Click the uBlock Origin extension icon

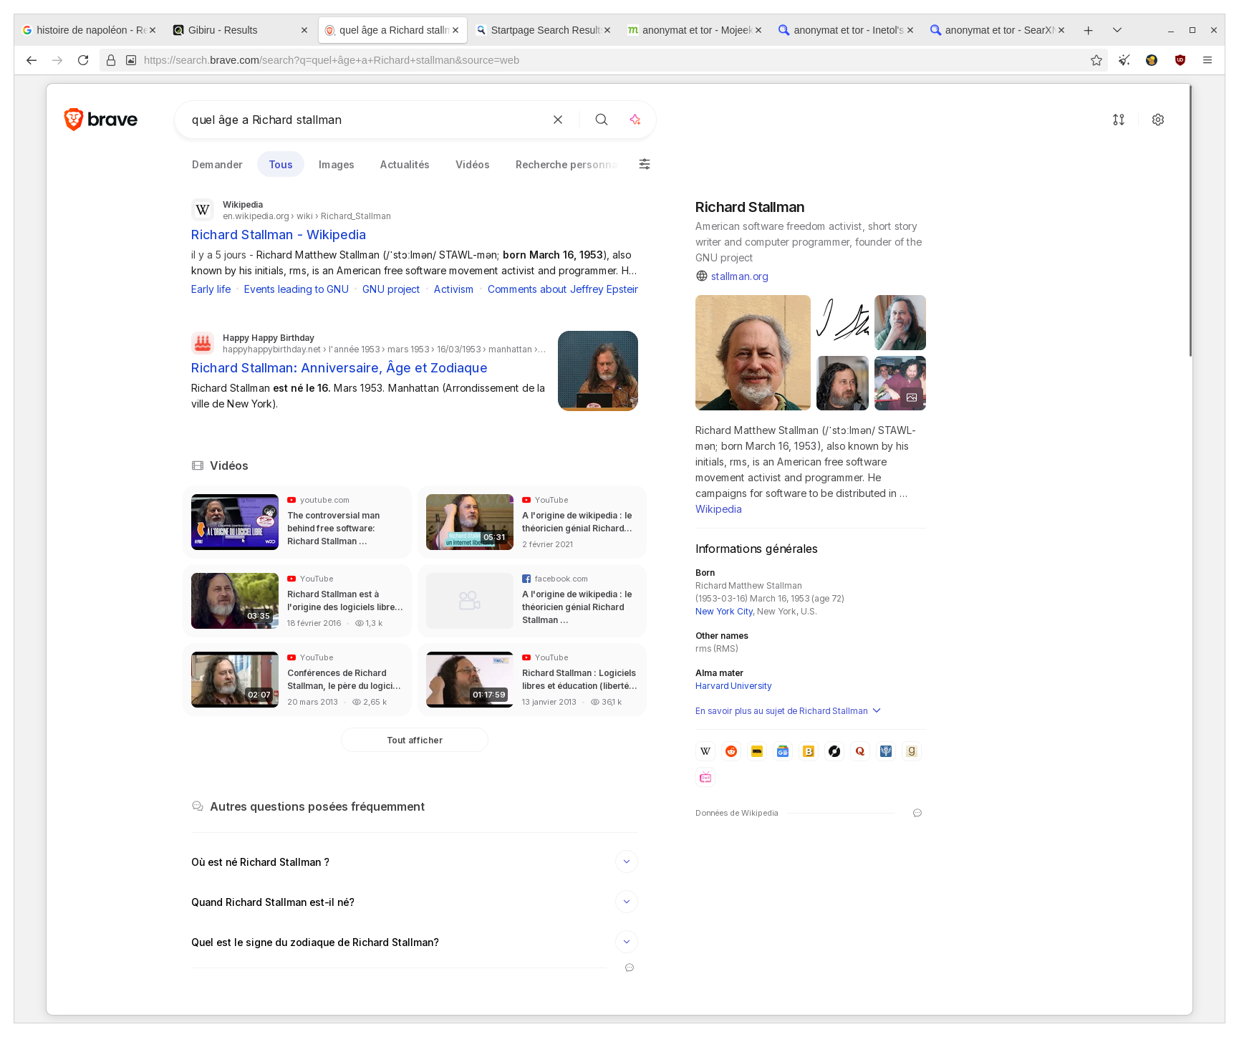(1180, 60)
